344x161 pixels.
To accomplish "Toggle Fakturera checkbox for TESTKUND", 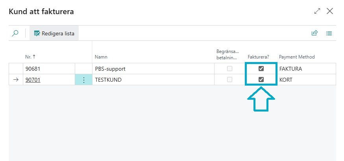I will [261, 80].
